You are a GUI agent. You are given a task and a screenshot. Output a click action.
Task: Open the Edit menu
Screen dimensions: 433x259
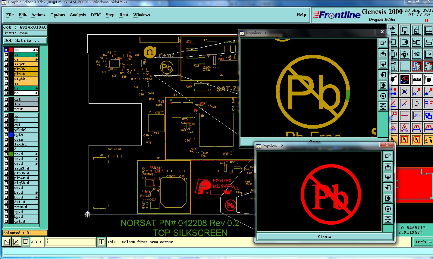23,15
